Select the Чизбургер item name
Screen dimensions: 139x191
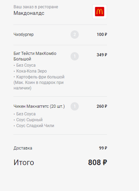click(x=23, y=35)
